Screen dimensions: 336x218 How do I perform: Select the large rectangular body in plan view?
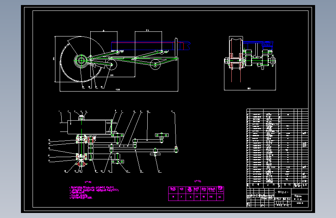(x=90, y=127)
